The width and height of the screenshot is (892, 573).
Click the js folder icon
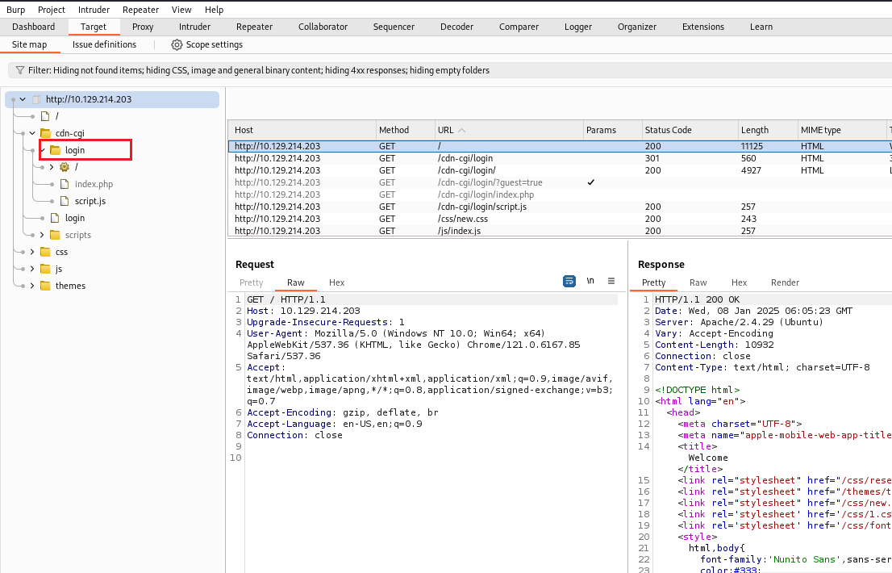(45, 269)
